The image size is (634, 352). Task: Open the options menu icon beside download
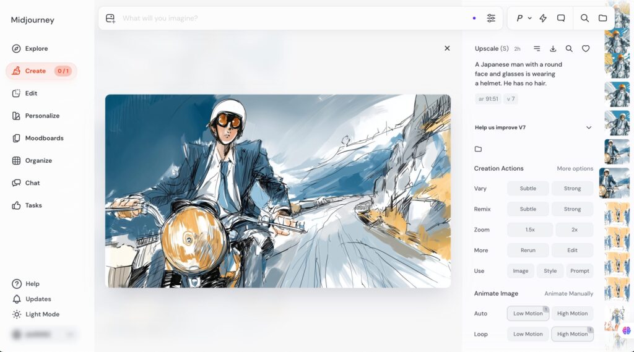pos(537,49)
